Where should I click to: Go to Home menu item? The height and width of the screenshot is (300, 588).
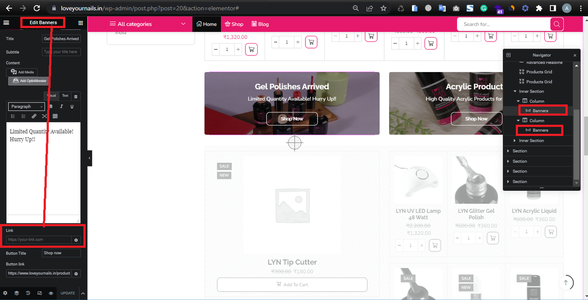point(206,24)
